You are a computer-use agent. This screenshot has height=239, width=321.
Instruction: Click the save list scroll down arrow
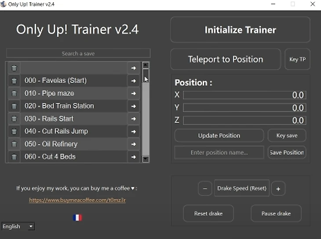(x=146, y=159)
